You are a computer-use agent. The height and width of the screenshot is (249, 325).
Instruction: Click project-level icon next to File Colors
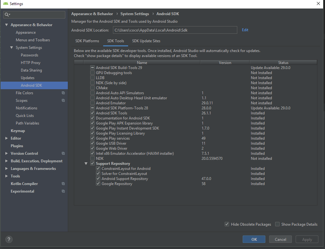point(63,93)
